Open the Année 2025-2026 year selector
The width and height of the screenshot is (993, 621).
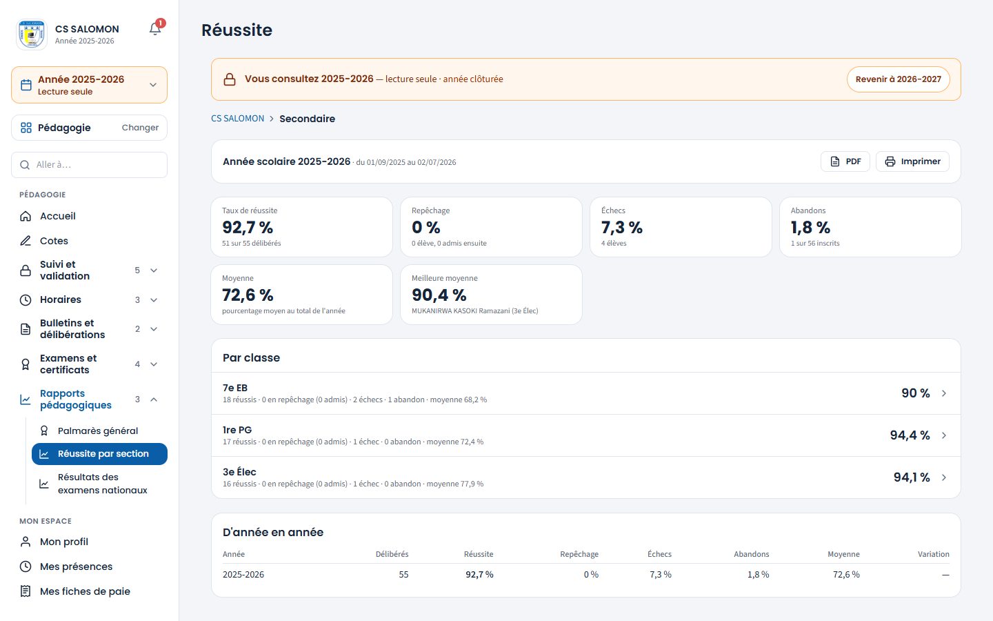[89, 85]
